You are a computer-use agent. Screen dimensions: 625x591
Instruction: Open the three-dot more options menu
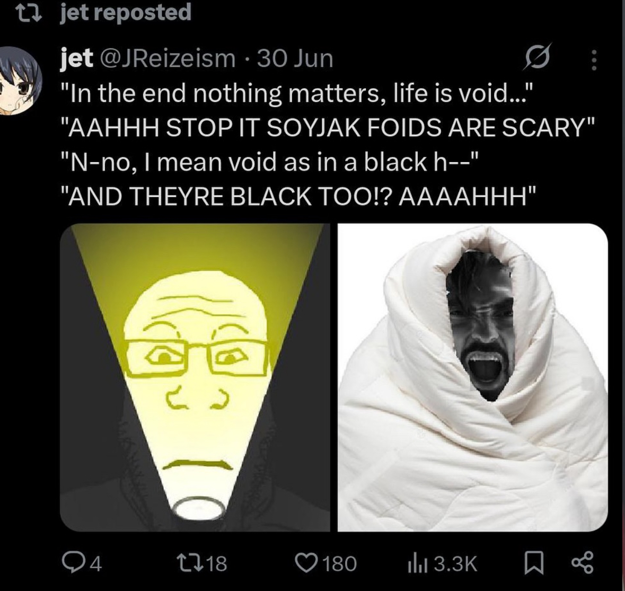pyautogui.click(x=594, y=60)
